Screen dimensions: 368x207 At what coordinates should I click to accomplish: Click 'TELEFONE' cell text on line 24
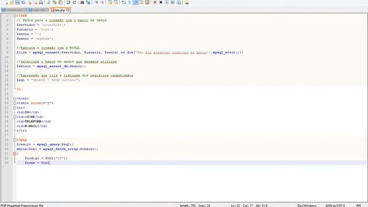click(x=33, y=121)
